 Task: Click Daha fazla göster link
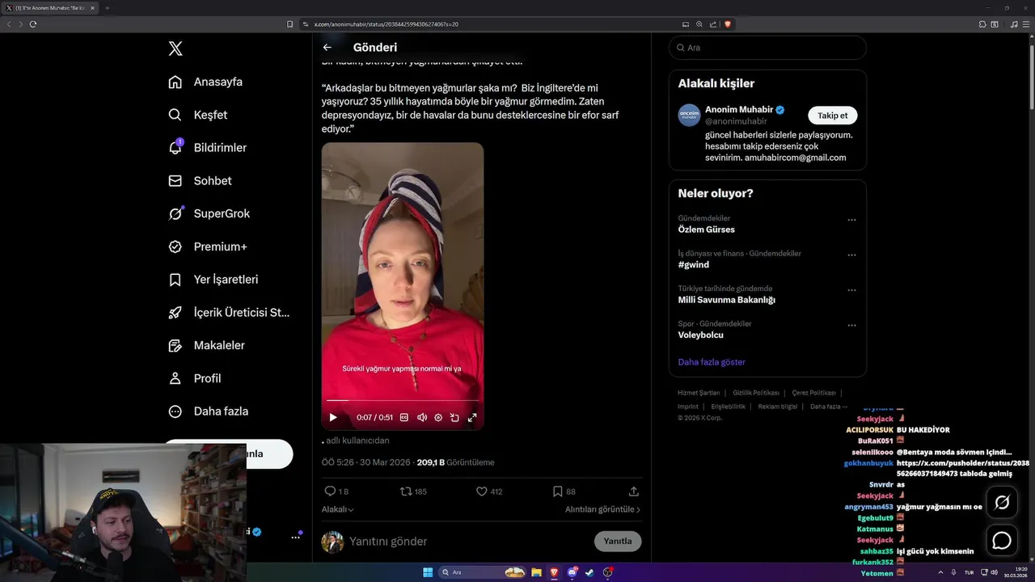pyautogui.click(x=712, y=362)
